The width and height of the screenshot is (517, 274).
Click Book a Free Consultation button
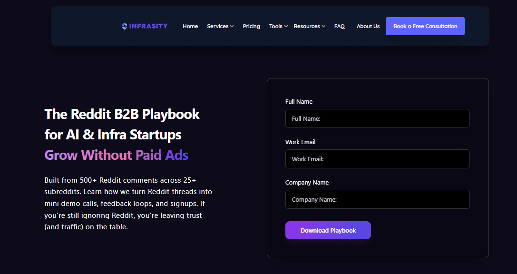coord(425,26)
